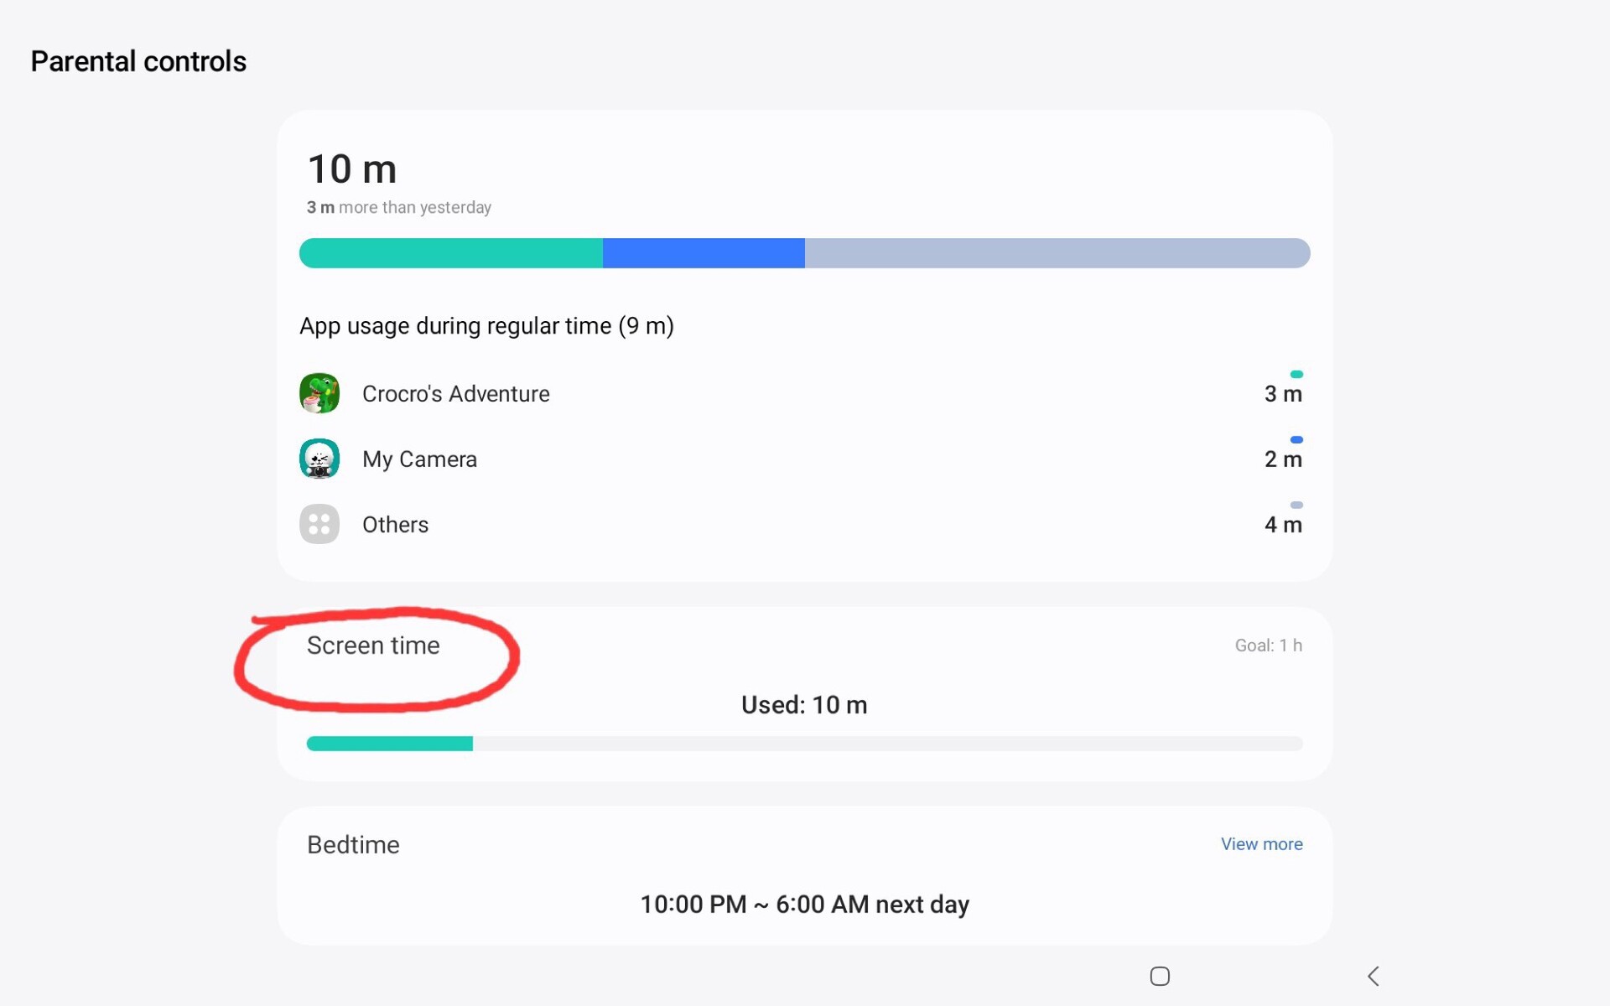Tap the Crocro's Adventure app icon

click(319, 393)
